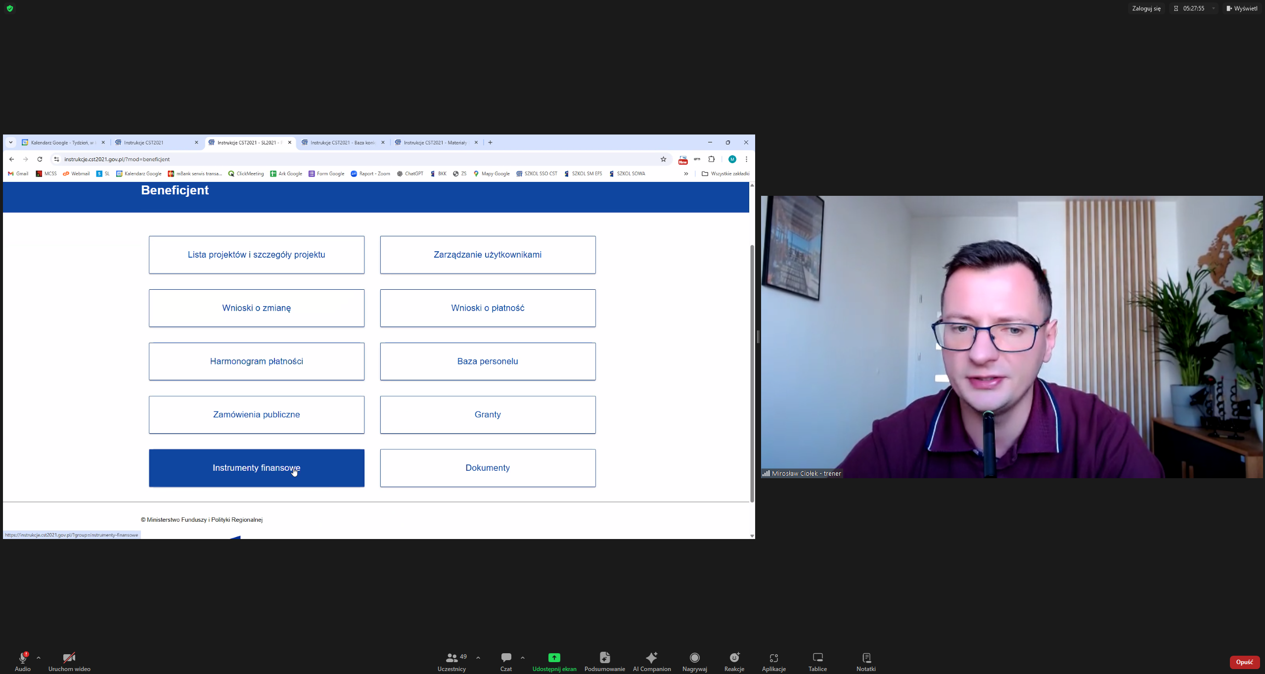The height and width of the screenshot is (674, 1265).
Task: Click the Nagrywaj record icon
Action: [694, 658]
